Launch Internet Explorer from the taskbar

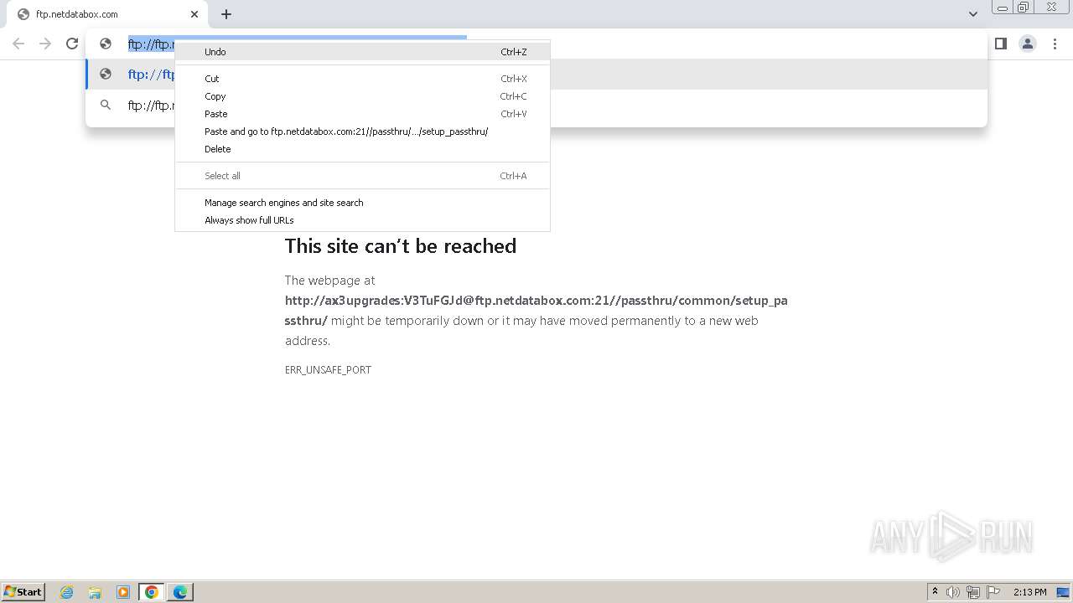[67, 592]
